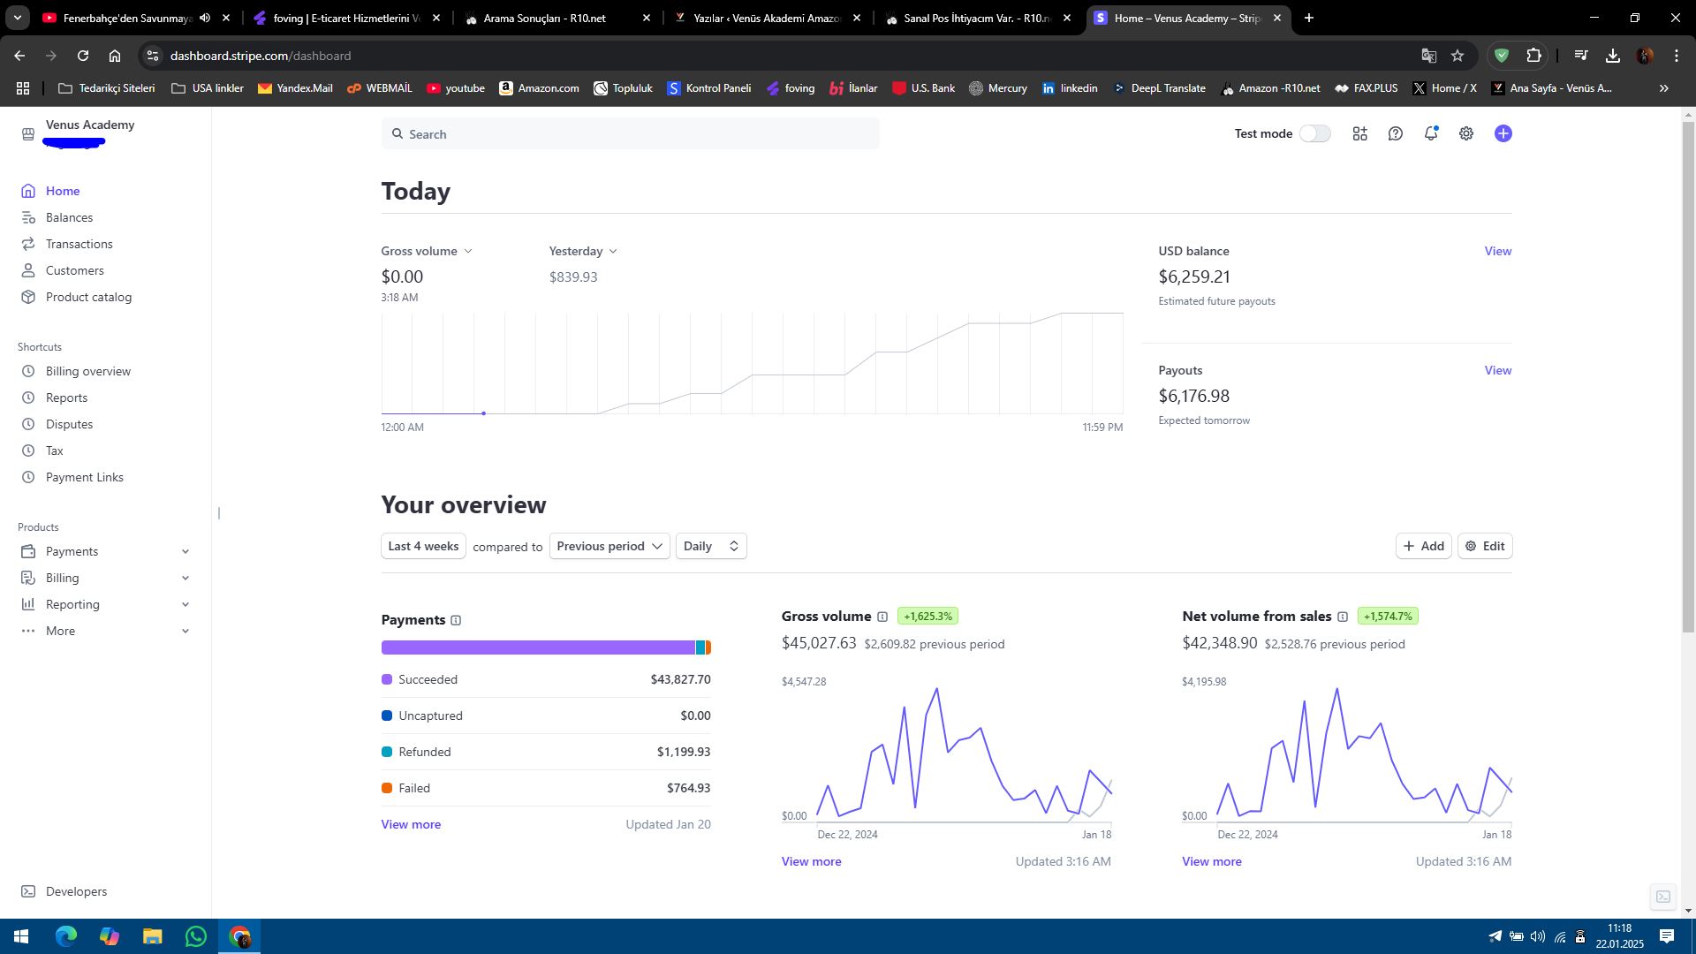The width and height of the screenshot is (1696, 954).
Task: Open View link for USD balance
Action: (1497, 251)
